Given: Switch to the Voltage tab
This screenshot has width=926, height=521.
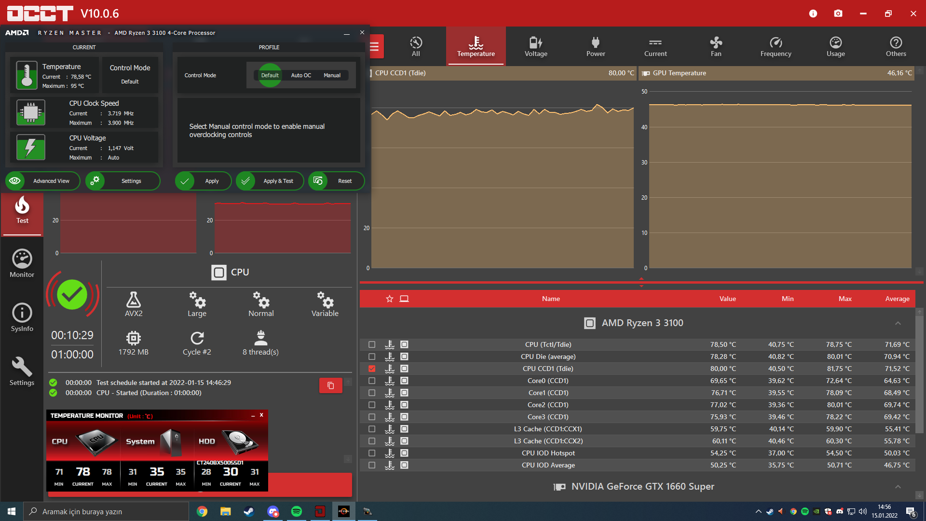Looking at the screenshot, I should point(536,46).
